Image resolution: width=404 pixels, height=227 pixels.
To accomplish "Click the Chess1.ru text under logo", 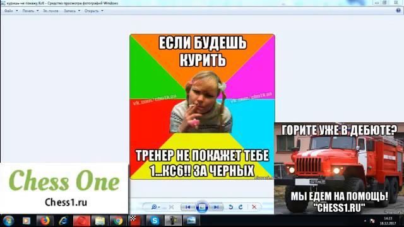I will tap(66, 202).
